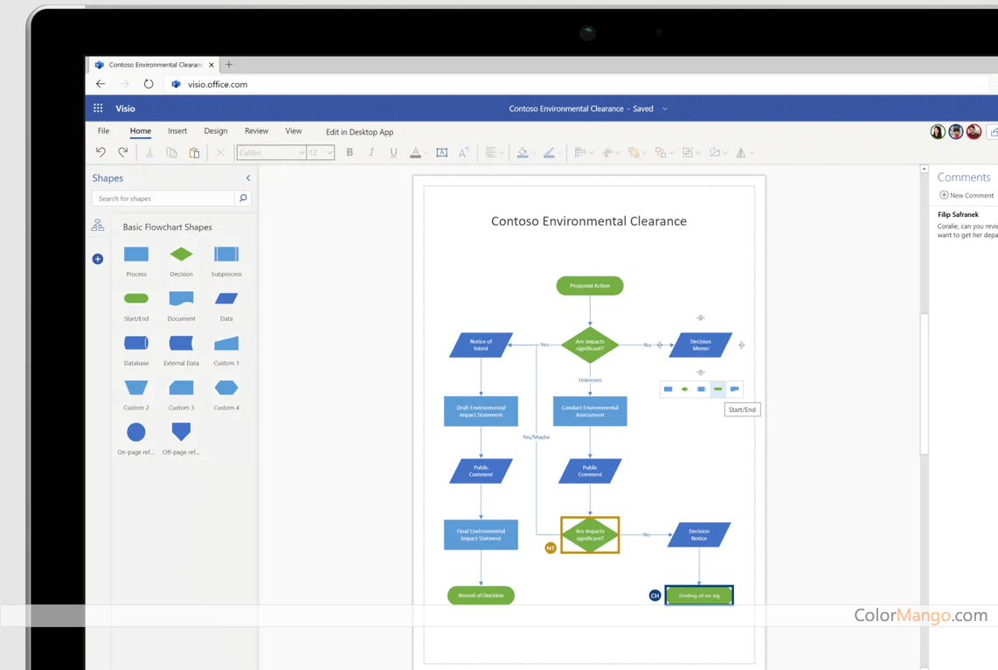Redo the last undone action

pyautogui.click(x=123, y=152)
